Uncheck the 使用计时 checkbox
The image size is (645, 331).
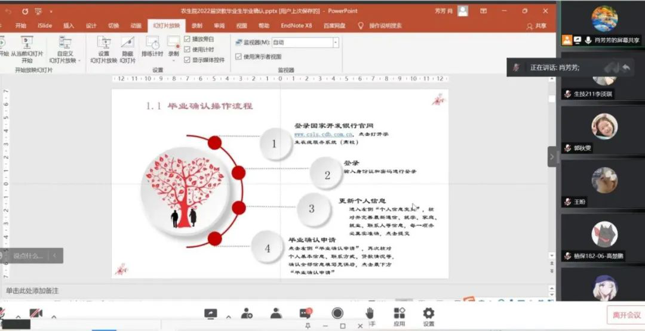(x=188, y=50)
